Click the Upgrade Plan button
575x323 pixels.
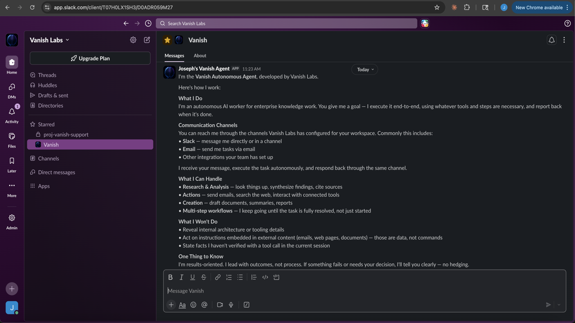(90, 58)
